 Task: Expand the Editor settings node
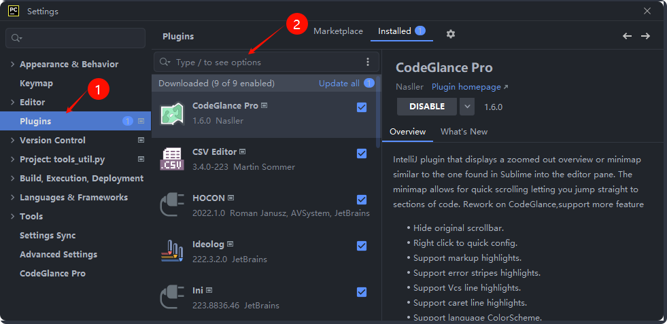point(12,102)
